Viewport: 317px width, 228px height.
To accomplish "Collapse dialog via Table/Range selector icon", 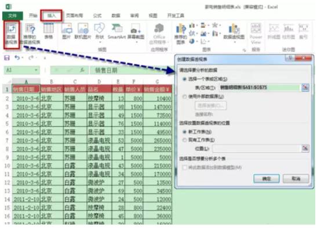I will (305, 87).
